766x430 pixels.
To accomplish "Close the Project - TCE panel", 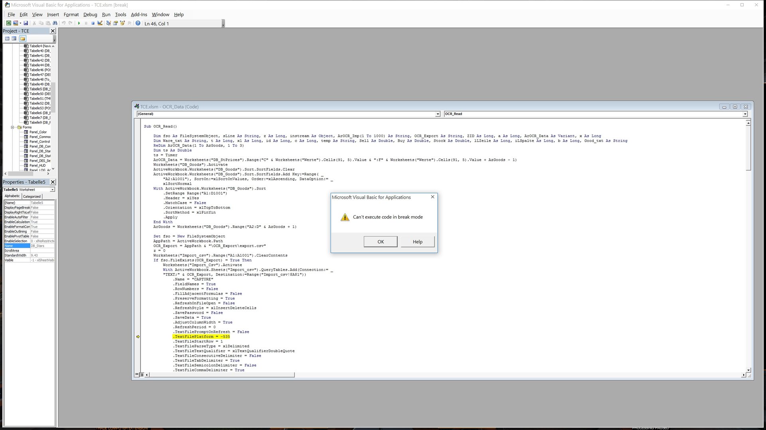I will coord(53,31).
